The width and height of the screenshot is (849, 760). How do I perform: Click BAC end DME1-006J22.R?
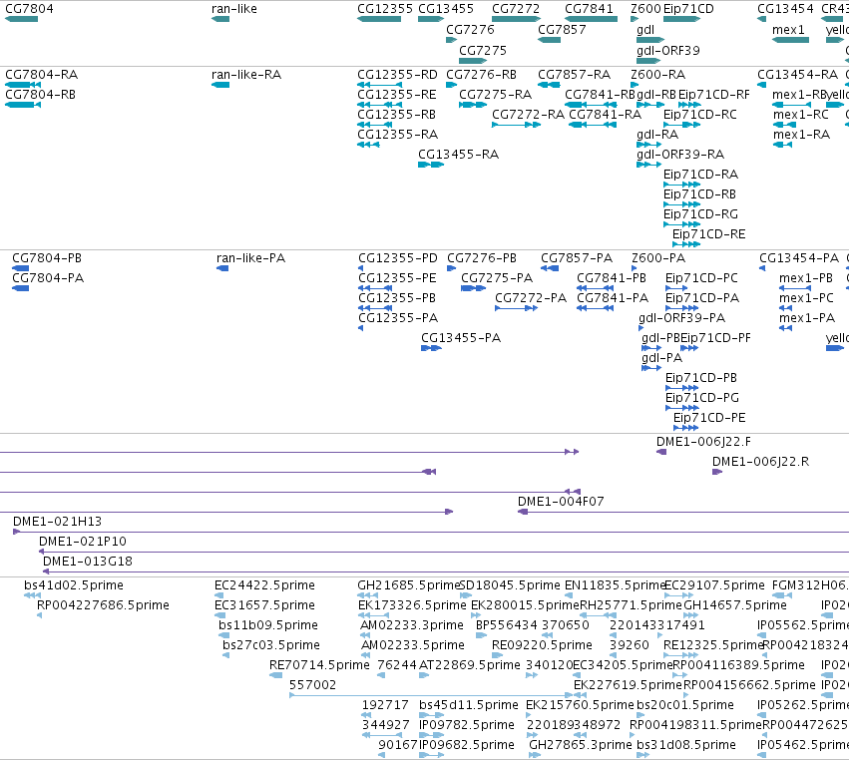tap(760, 462)
